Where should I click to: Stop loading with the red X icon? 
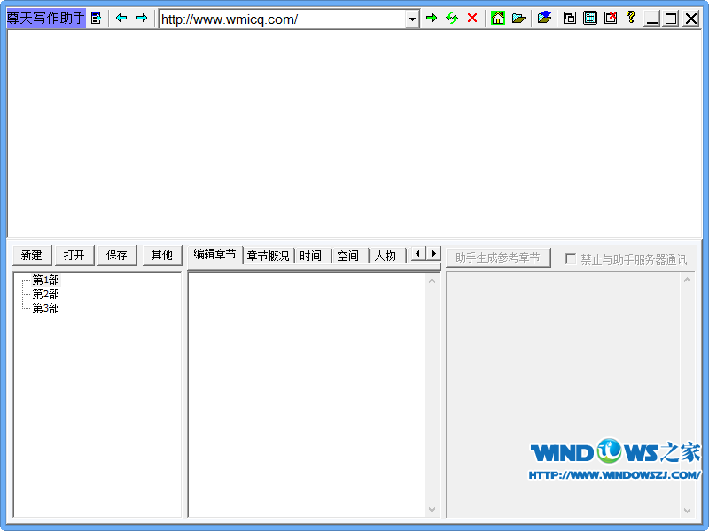472,18
